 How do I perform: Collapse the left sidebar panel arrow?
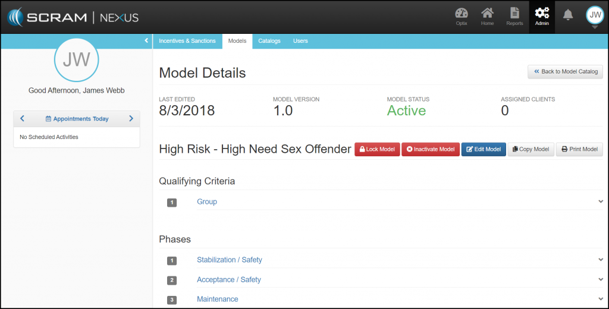coord(146,41)
